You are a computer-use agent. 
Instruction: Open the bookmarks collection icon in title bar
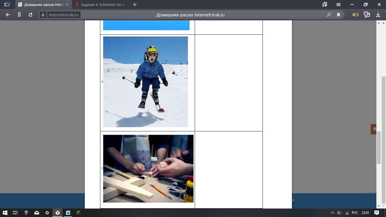pyautogui.click(x=325, y=5)
